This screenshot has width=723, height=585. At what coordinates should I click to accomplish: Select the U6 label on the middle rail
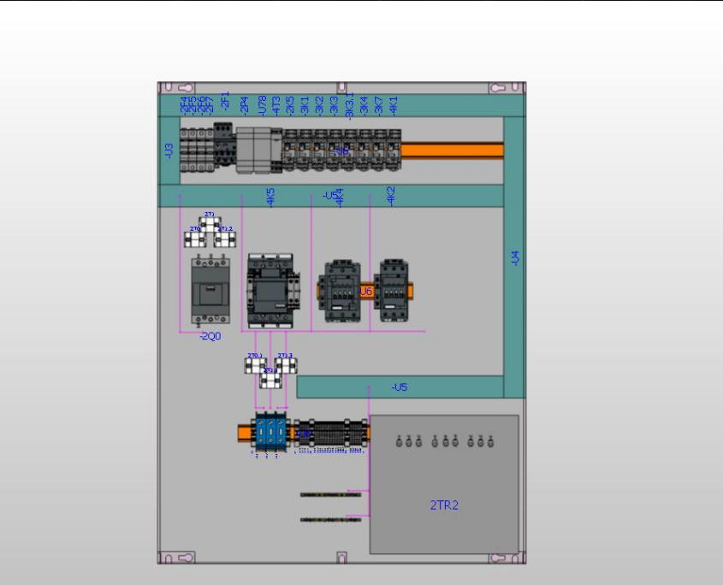[365, 292]
